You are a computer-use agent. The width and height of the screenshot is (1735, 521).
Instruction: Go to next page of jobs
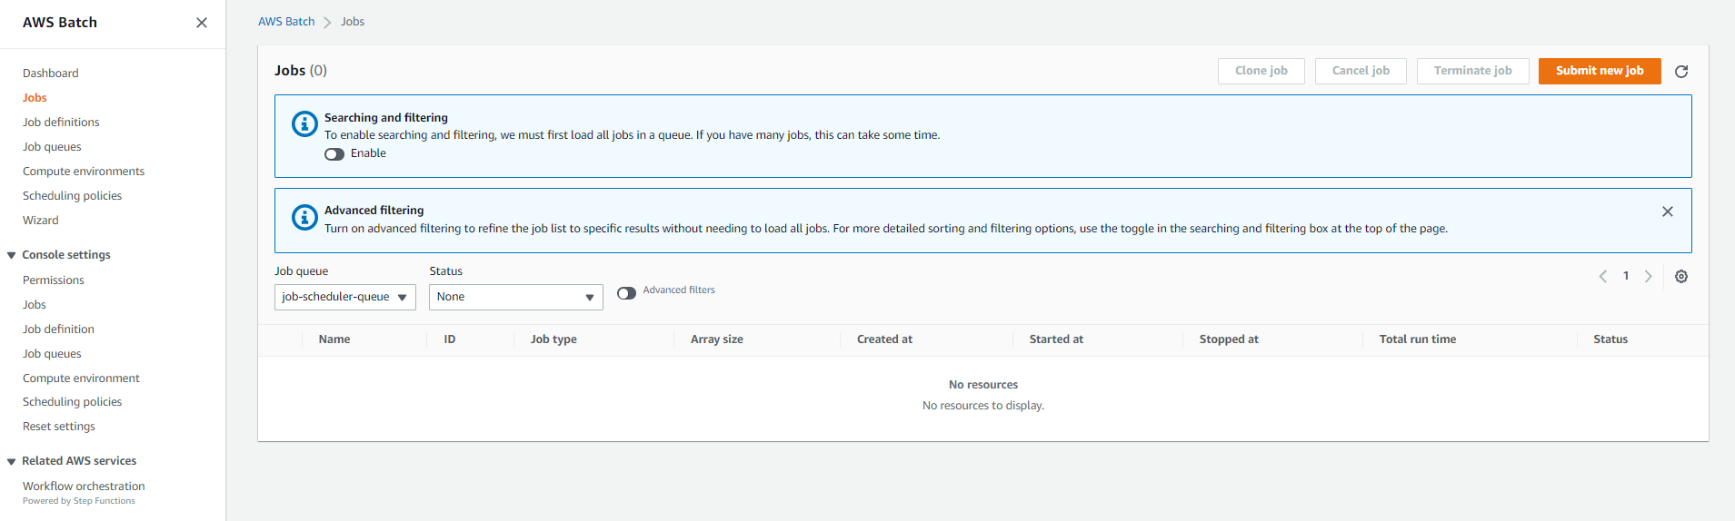pyautogui.click(x=1648, y=277)
